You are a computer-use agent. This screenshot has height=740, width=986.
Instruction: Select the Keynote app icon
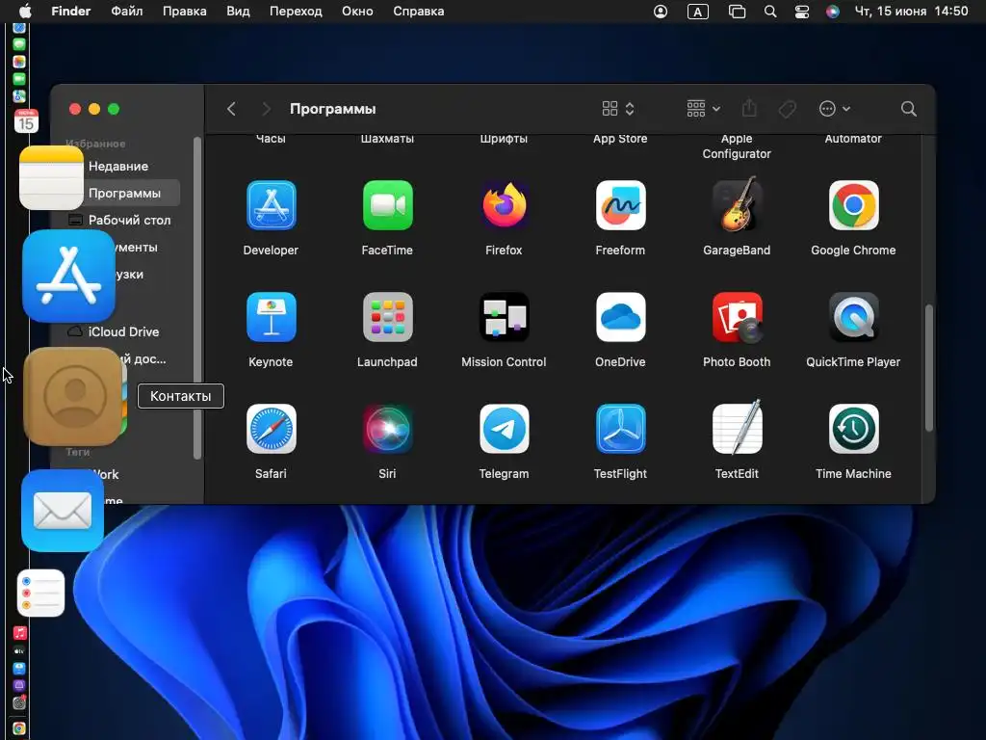coord(271,317)
